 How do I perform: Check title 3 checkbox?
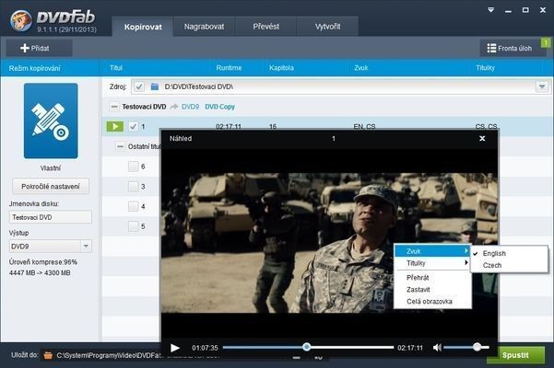click(x=134, y=187)
